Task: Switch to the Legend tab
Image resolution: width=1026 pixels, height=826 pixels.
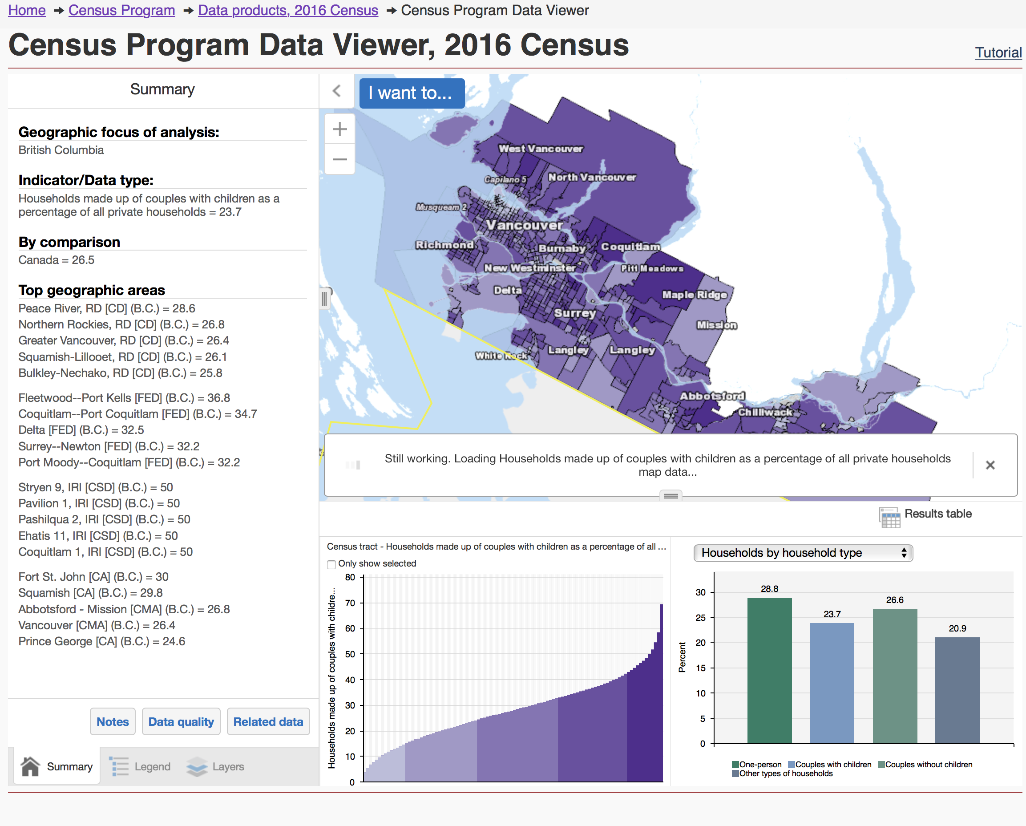Action: tap(152, 766)
